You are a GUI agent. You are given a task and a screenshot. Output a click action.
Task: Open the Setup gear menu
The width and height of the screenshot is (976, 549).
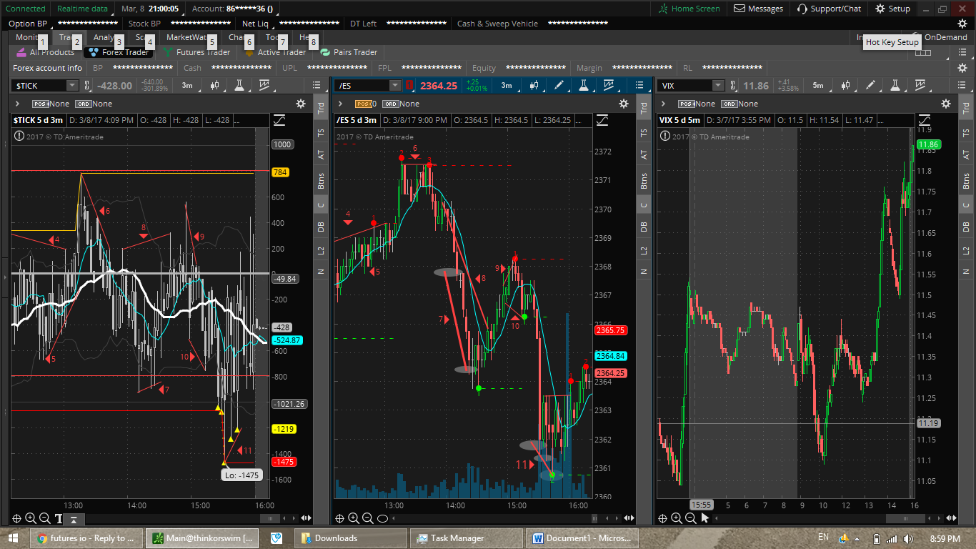tap(892, 9)
